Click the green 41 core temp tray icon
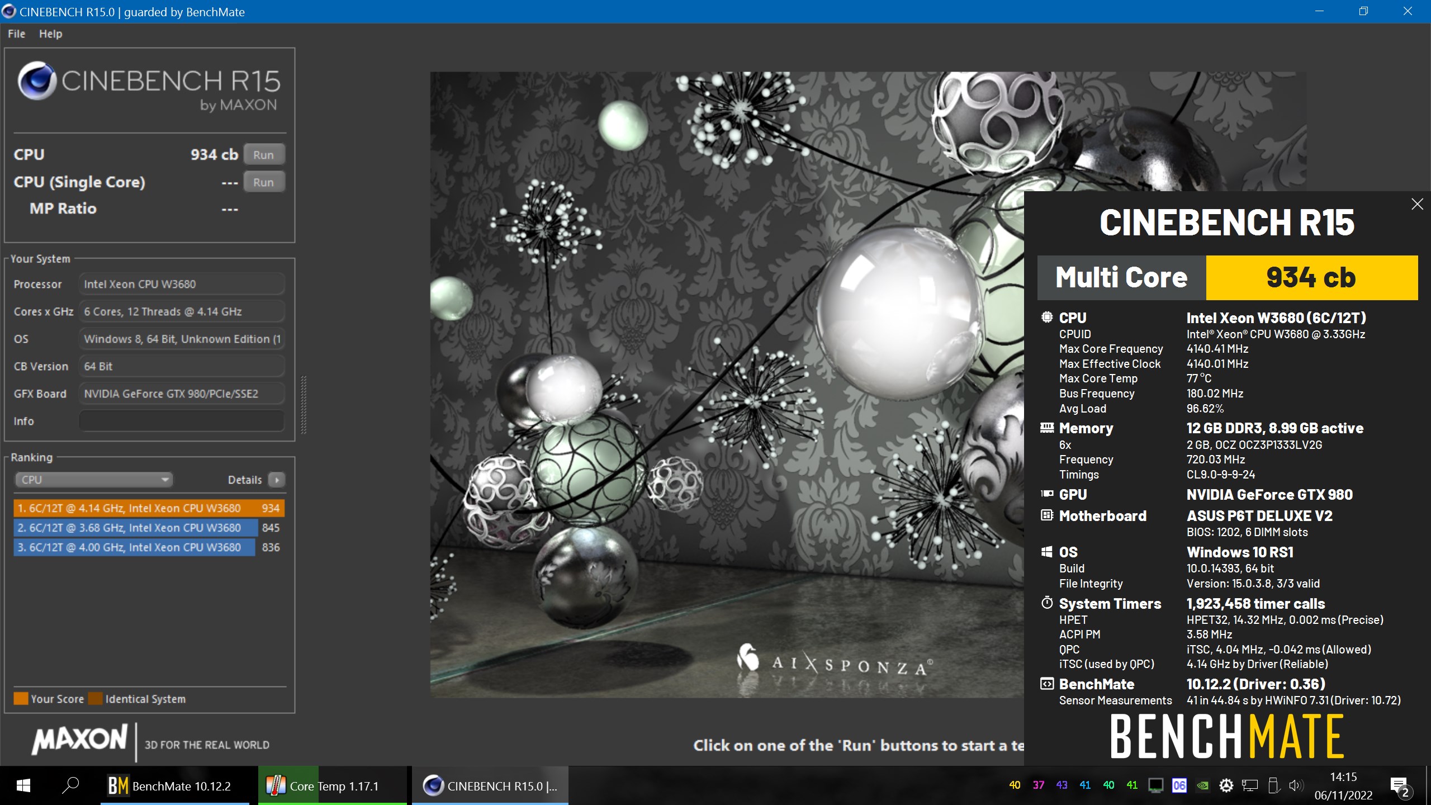 [x=1132, y=785]
